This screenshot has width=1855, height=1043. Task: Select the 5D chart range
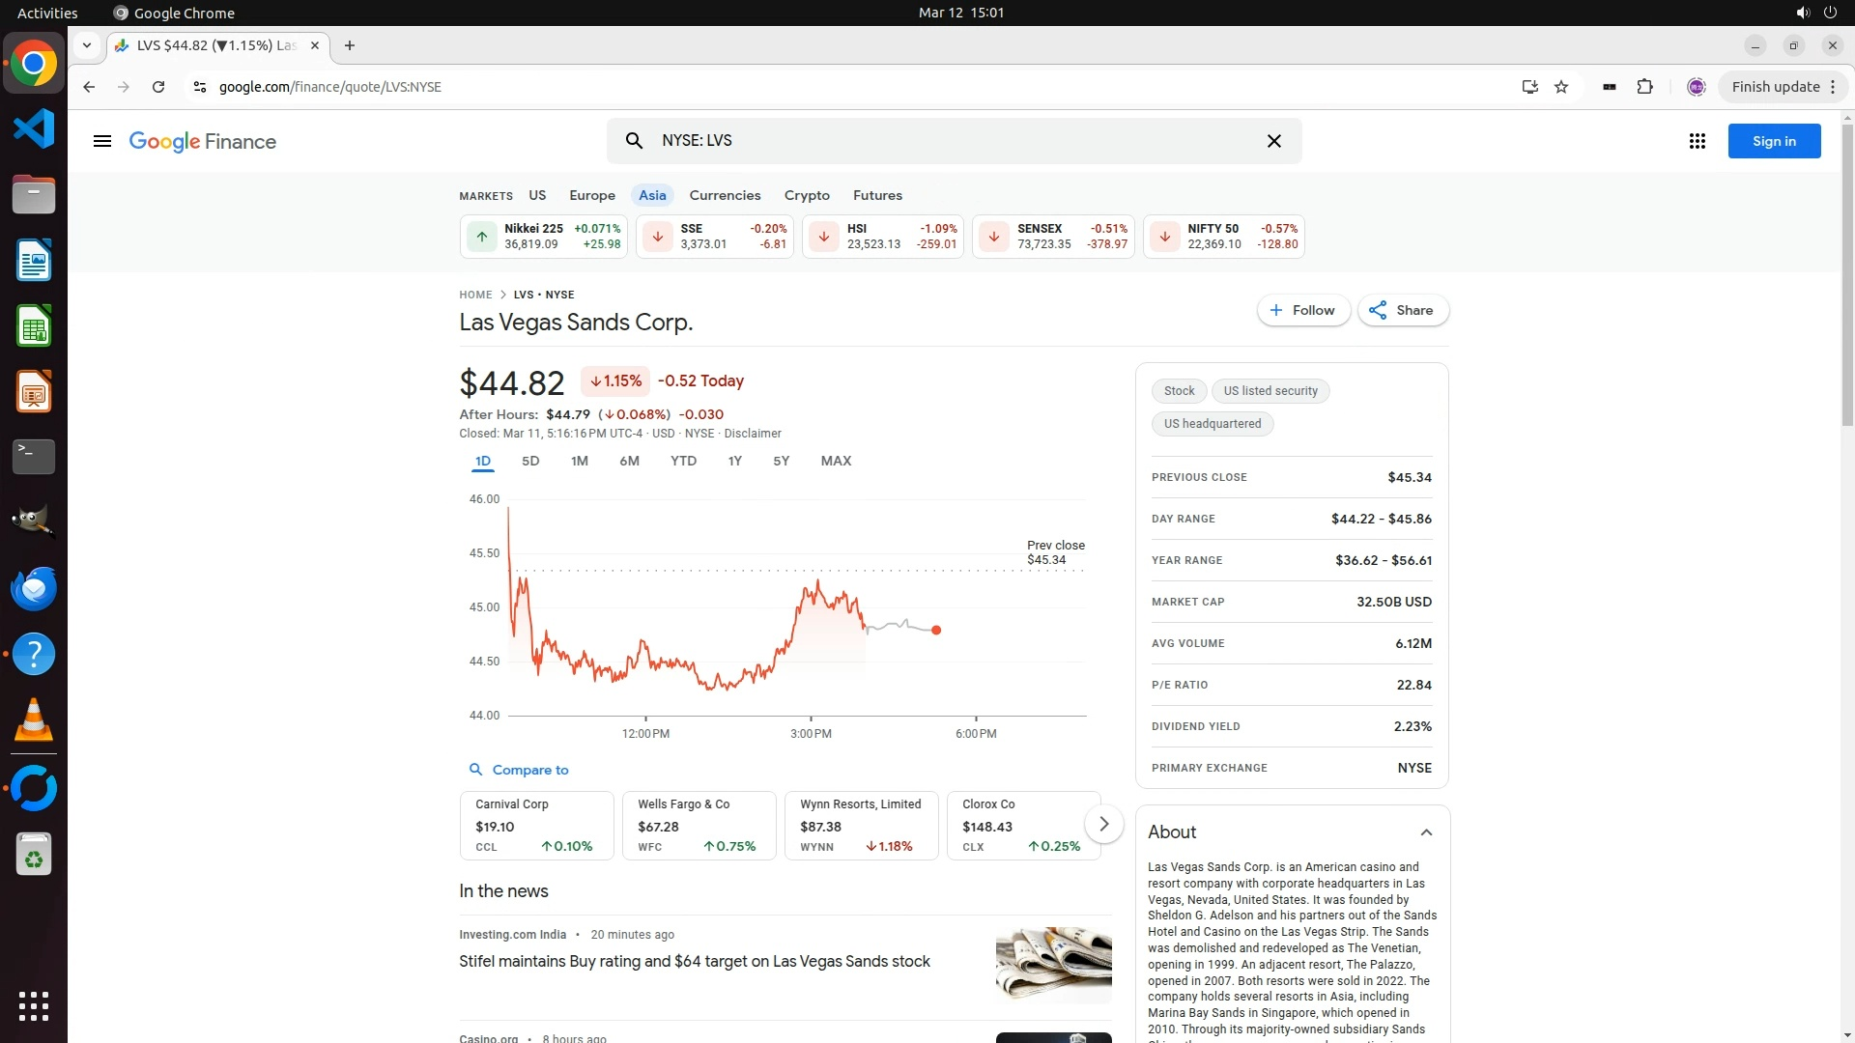530,461
